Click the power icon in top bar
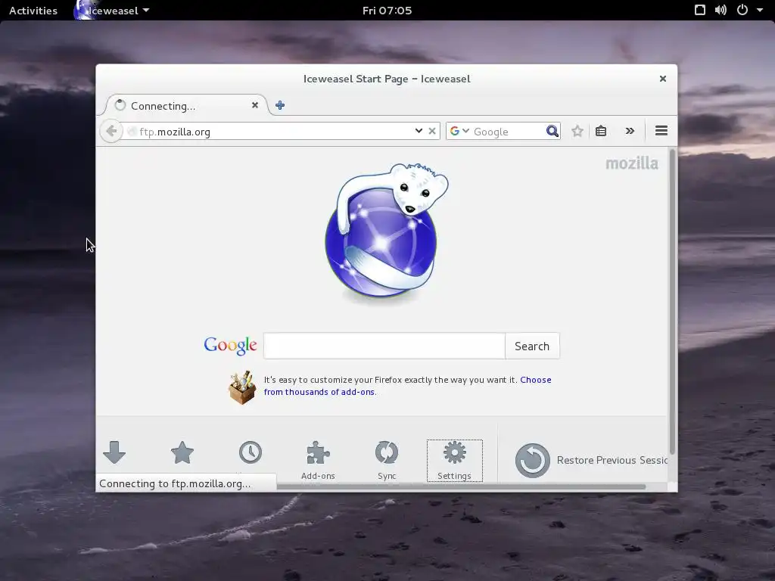775x581 pixels. [742, 10]
